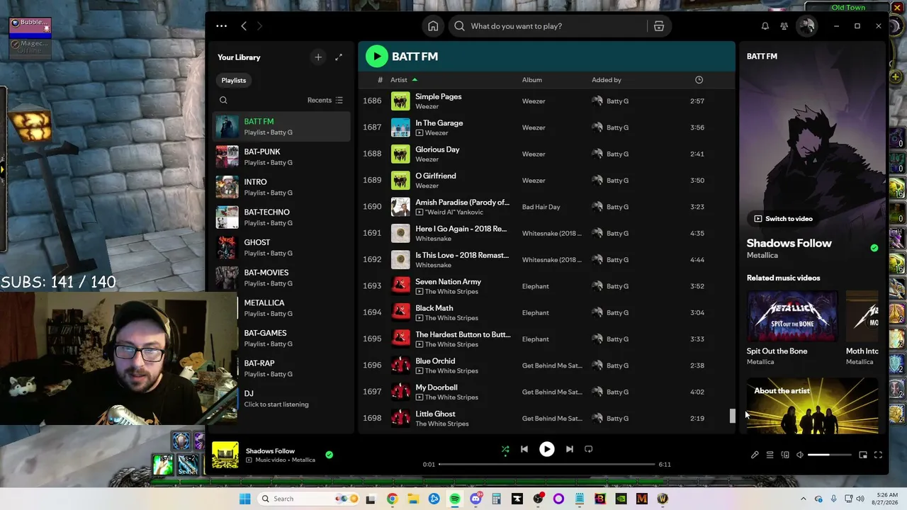
Task: Open the now playing album art thumbnail
Action: coord(225,455)
